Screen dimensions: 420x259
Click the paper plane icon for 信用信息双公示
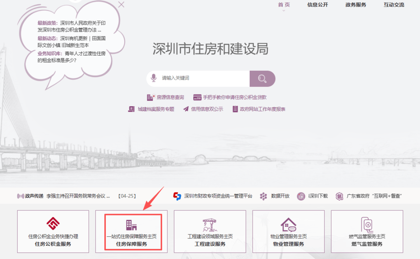(186, 109)
